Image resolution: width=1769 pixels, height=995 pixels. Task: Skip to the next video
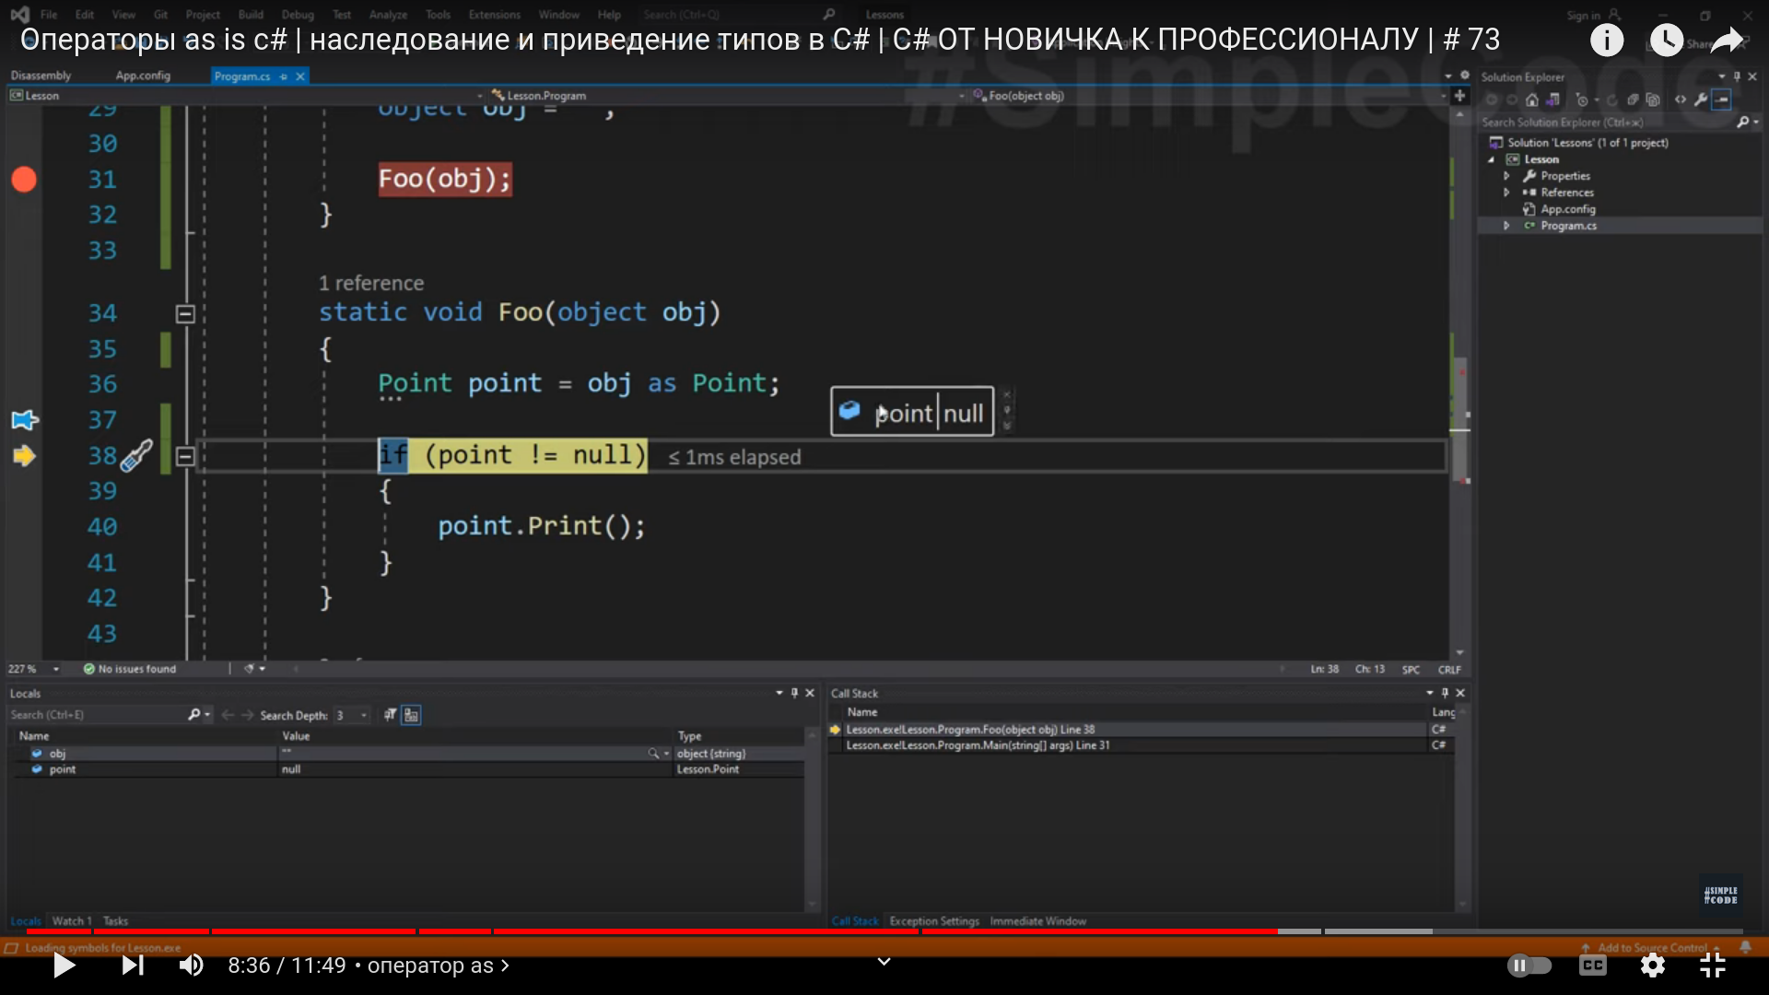pos(133,966)
